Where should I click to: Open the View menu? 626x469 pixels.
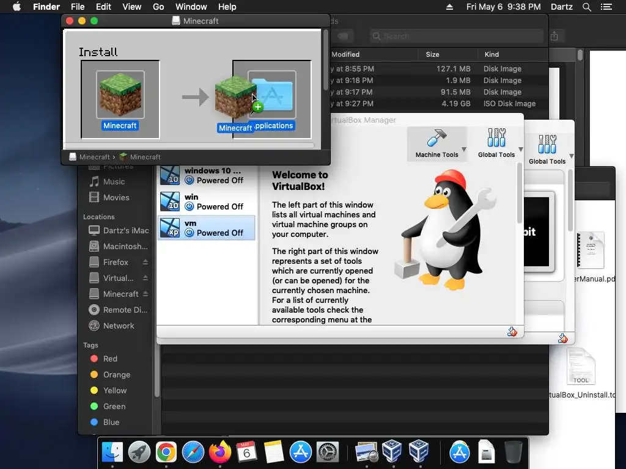tap(132, 7)
